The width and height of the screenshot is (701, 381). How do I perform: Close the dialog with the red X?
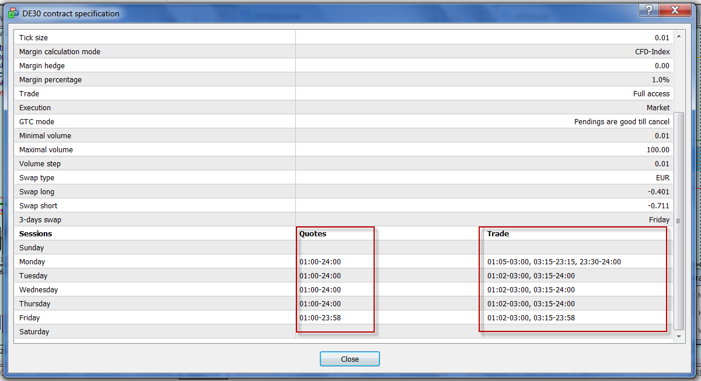(675, 10)
